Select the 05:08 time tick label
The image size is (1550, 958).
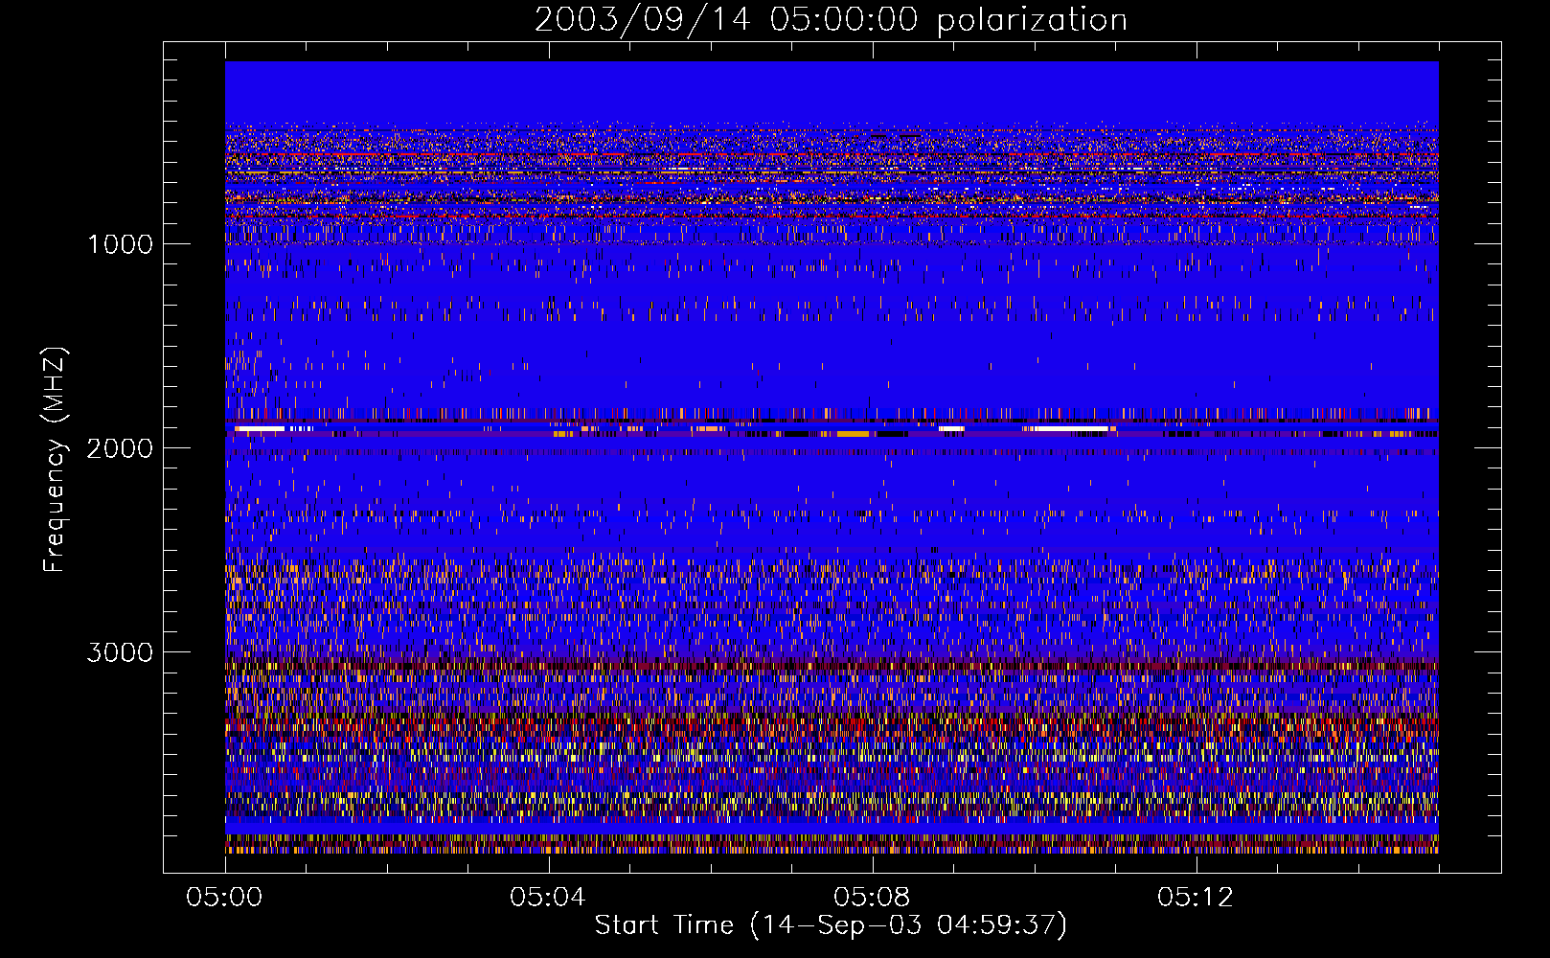click(x=872, y=898)
